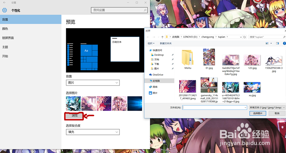
Task: Toggle the preview pane icon in Open dialog
Action: point(277,43)
